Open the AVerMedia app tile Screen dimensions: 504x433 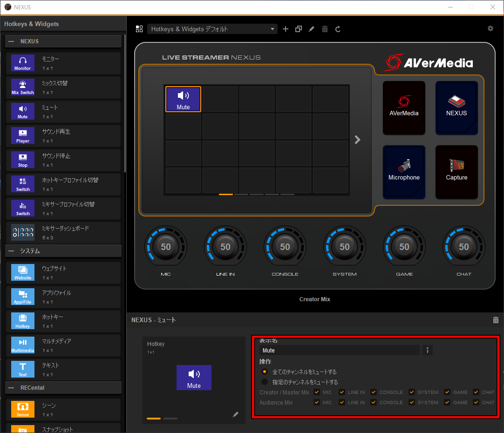404,108
